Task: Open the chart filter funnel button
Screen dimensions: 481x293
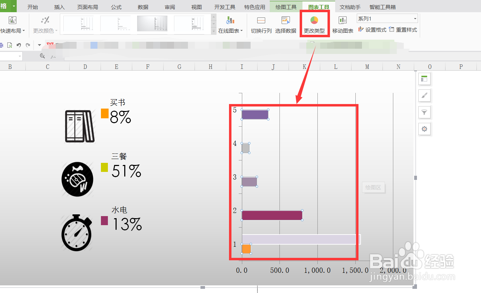Action: pos(424,112)
